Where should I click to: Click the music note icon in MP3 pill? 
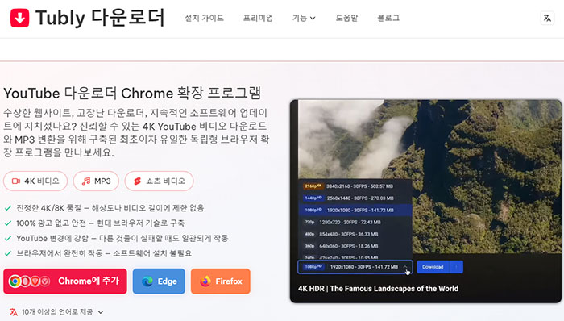[86, 181]
